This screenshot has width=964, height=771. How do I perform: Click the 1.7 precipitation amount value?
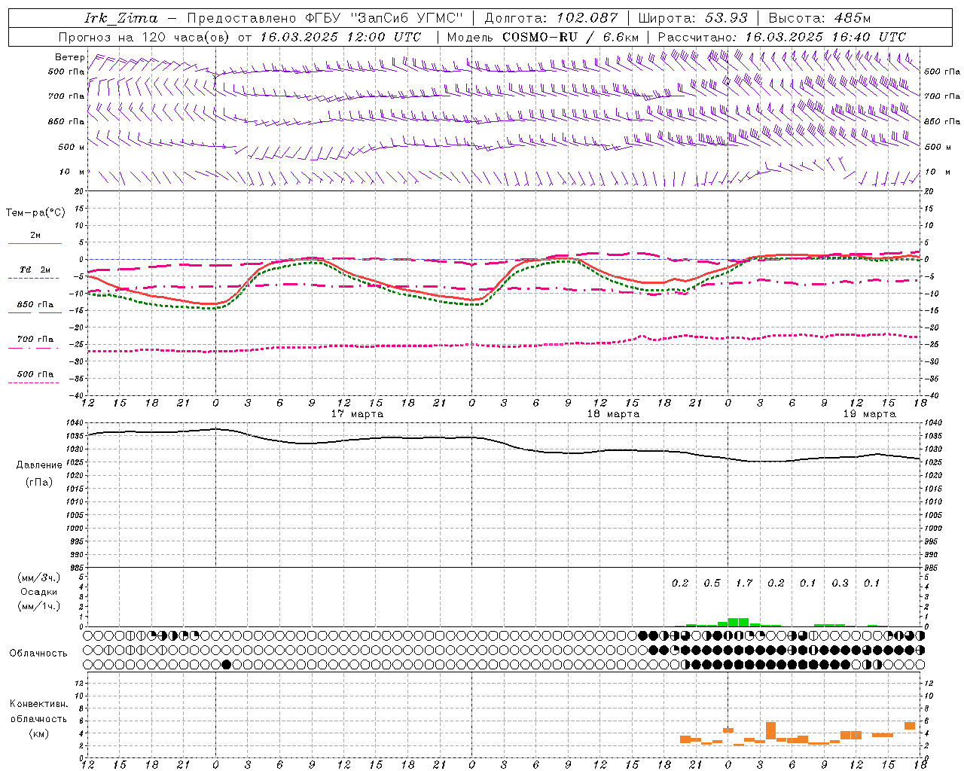click(744, 584)
